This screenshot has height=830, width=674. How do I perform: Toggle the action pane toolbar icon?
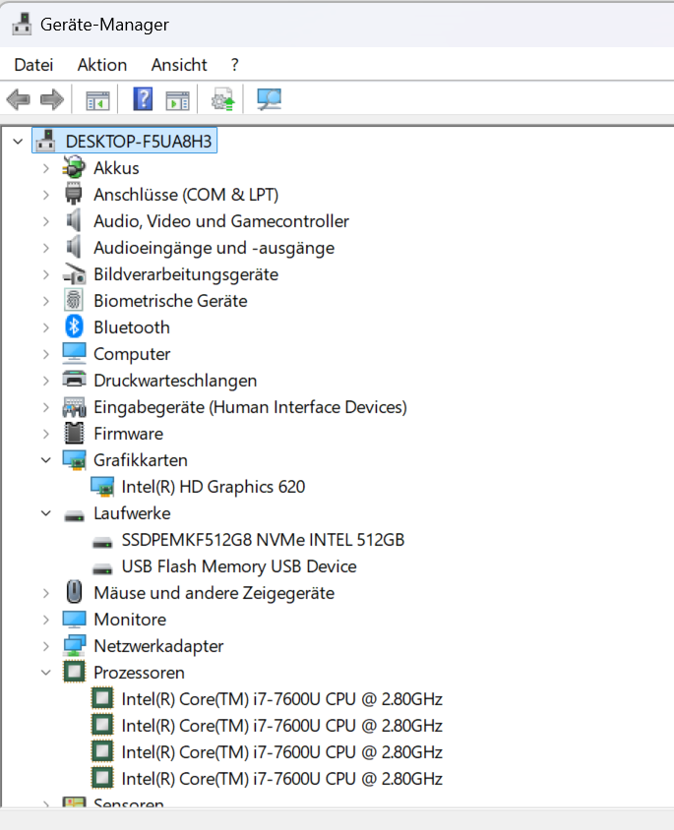point(177,99)
